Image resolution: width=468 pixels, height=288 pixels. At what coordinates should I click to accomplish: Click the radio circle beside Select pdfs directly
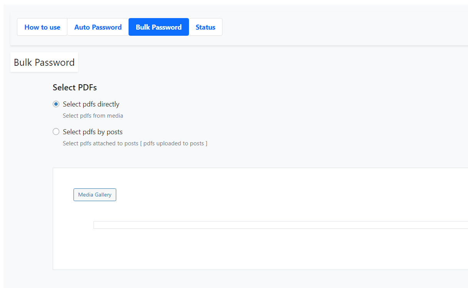(x=56, y=104)
